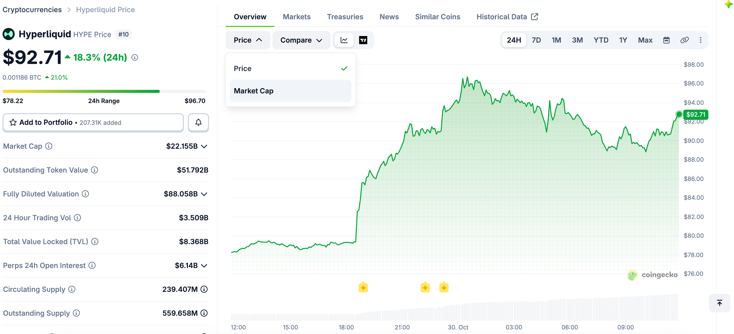Open the News tab
The width and height of the screenshot is (734, 334).
tap(389, 17)
